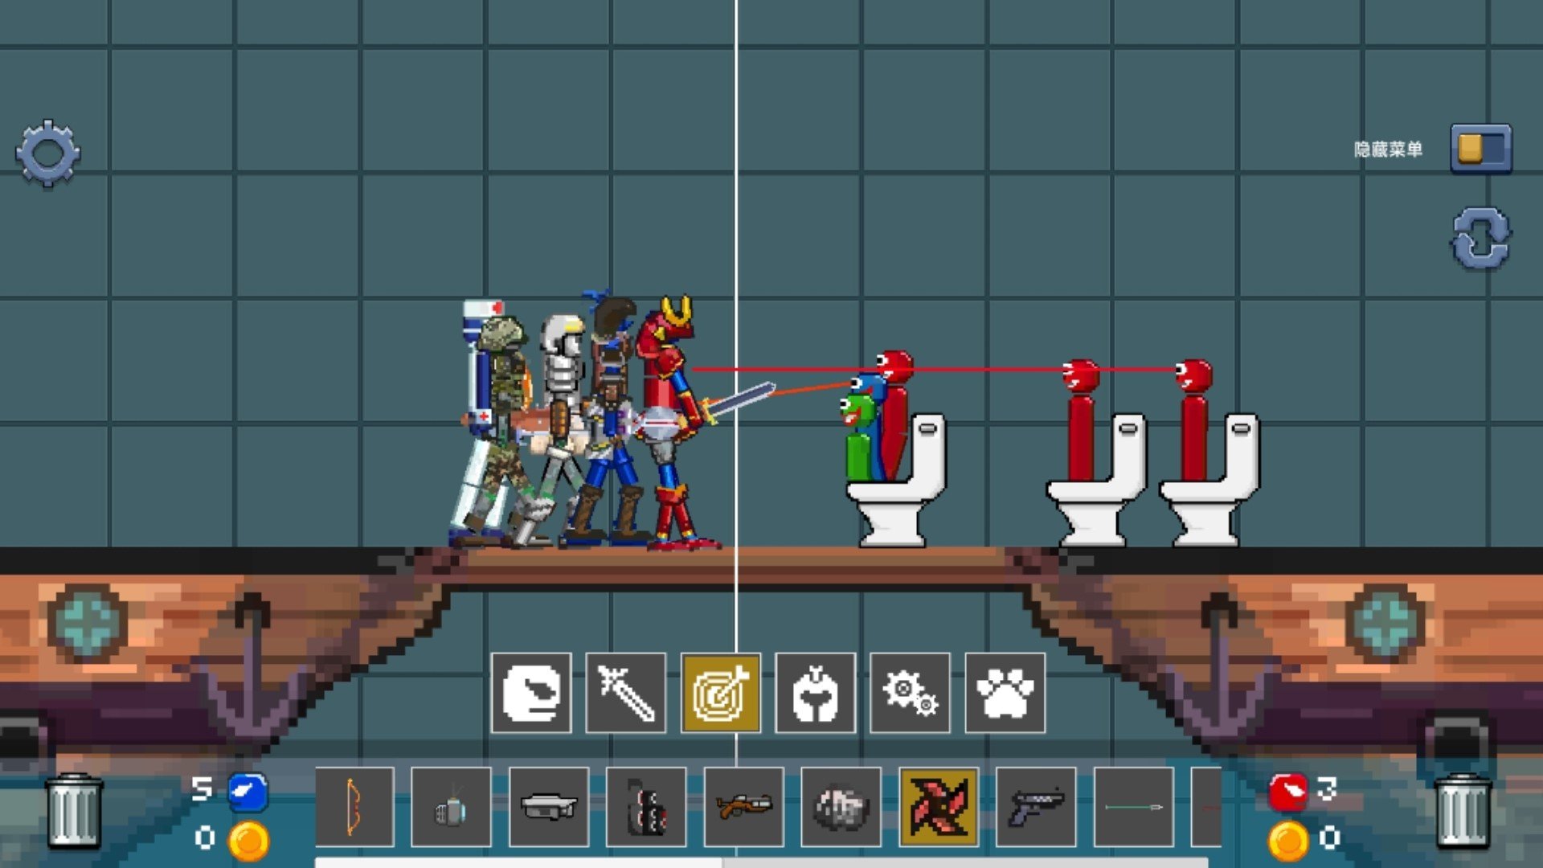Open the samurai armor category tab
This screenshot has width=1543, height=868.
815,693
